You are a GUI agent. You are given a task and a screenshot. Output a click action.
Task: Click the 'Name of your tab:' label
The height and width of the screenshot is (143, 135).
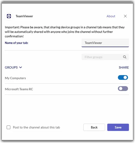tap(17, 43)
